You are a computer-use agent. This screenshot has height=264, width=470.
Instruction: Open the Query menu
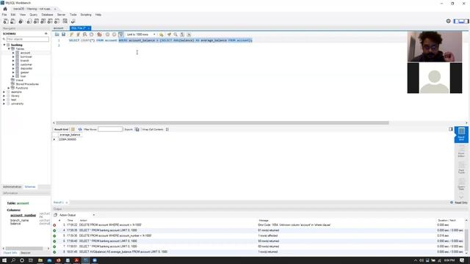pyautogui.click(x=33, y=15)
